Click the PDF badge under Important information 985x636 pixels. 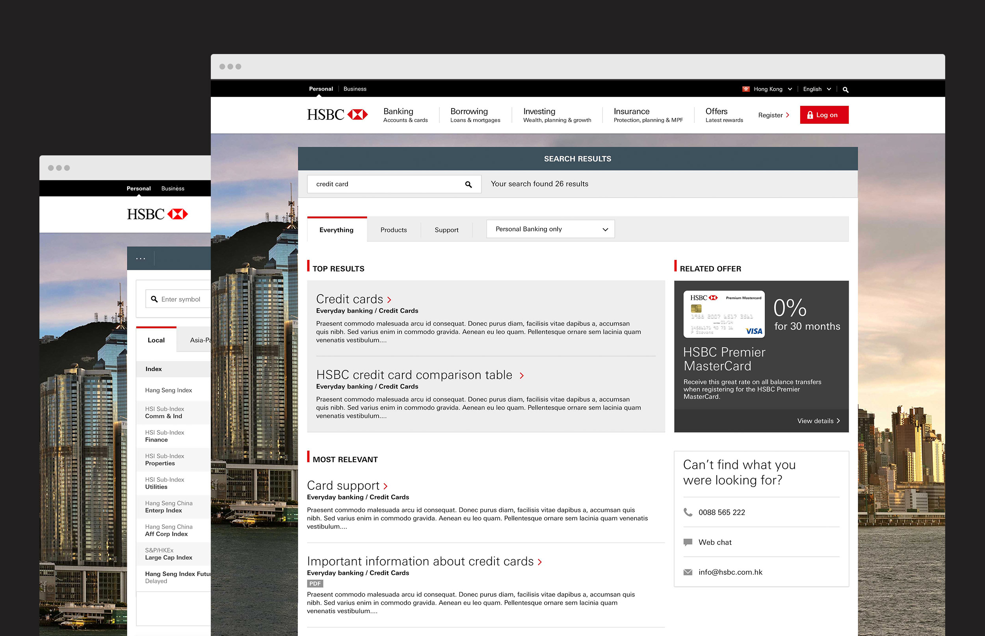[315, 584]
